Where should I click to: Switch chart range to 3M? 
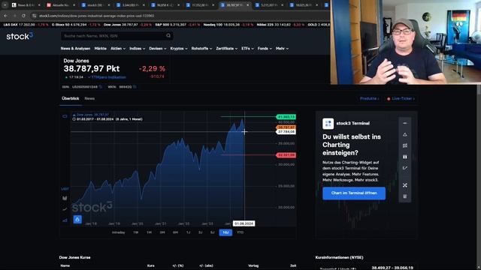pyautogui.click(x=162, y=232)
